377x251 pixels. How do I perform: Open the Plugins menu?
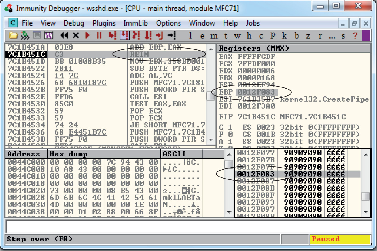pyautogui.click(x=104, y=23)
